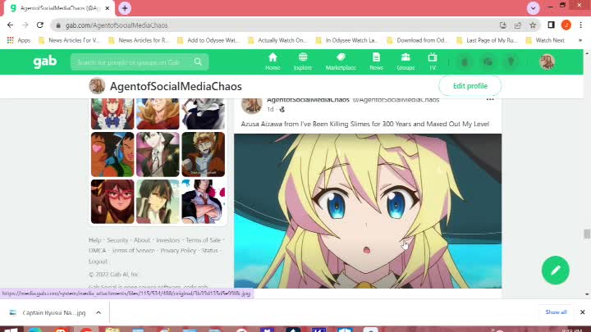The height and width of the screenshot is (332, 591).
Task: Open the Chrome profile avatar
Action: click(x=566, y=25)
